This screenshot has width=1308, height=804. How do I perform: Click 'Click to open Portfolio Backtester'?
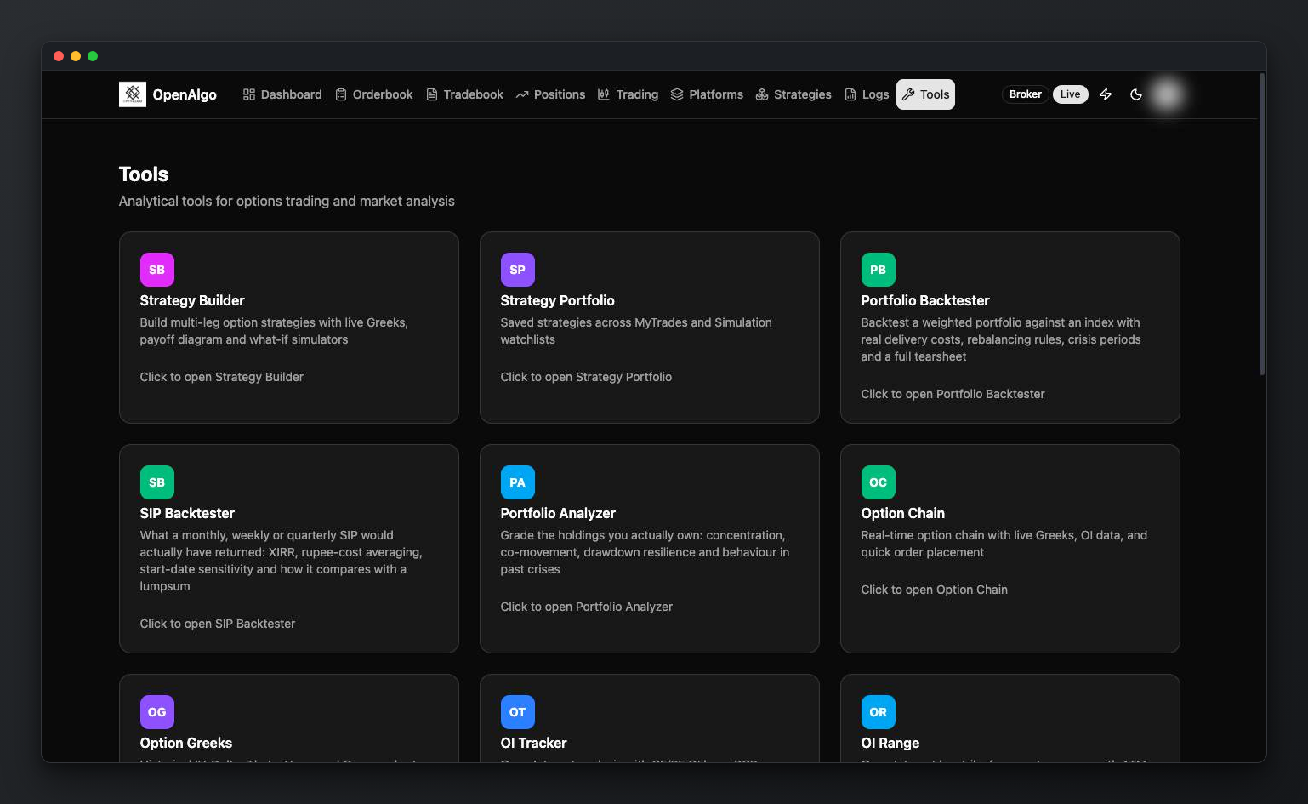(x=953, y=394)
